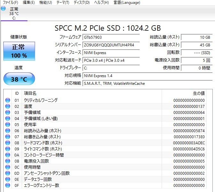Click the 生の値 column header
This screenshot has width=215, height=192.
coord(198,93)
